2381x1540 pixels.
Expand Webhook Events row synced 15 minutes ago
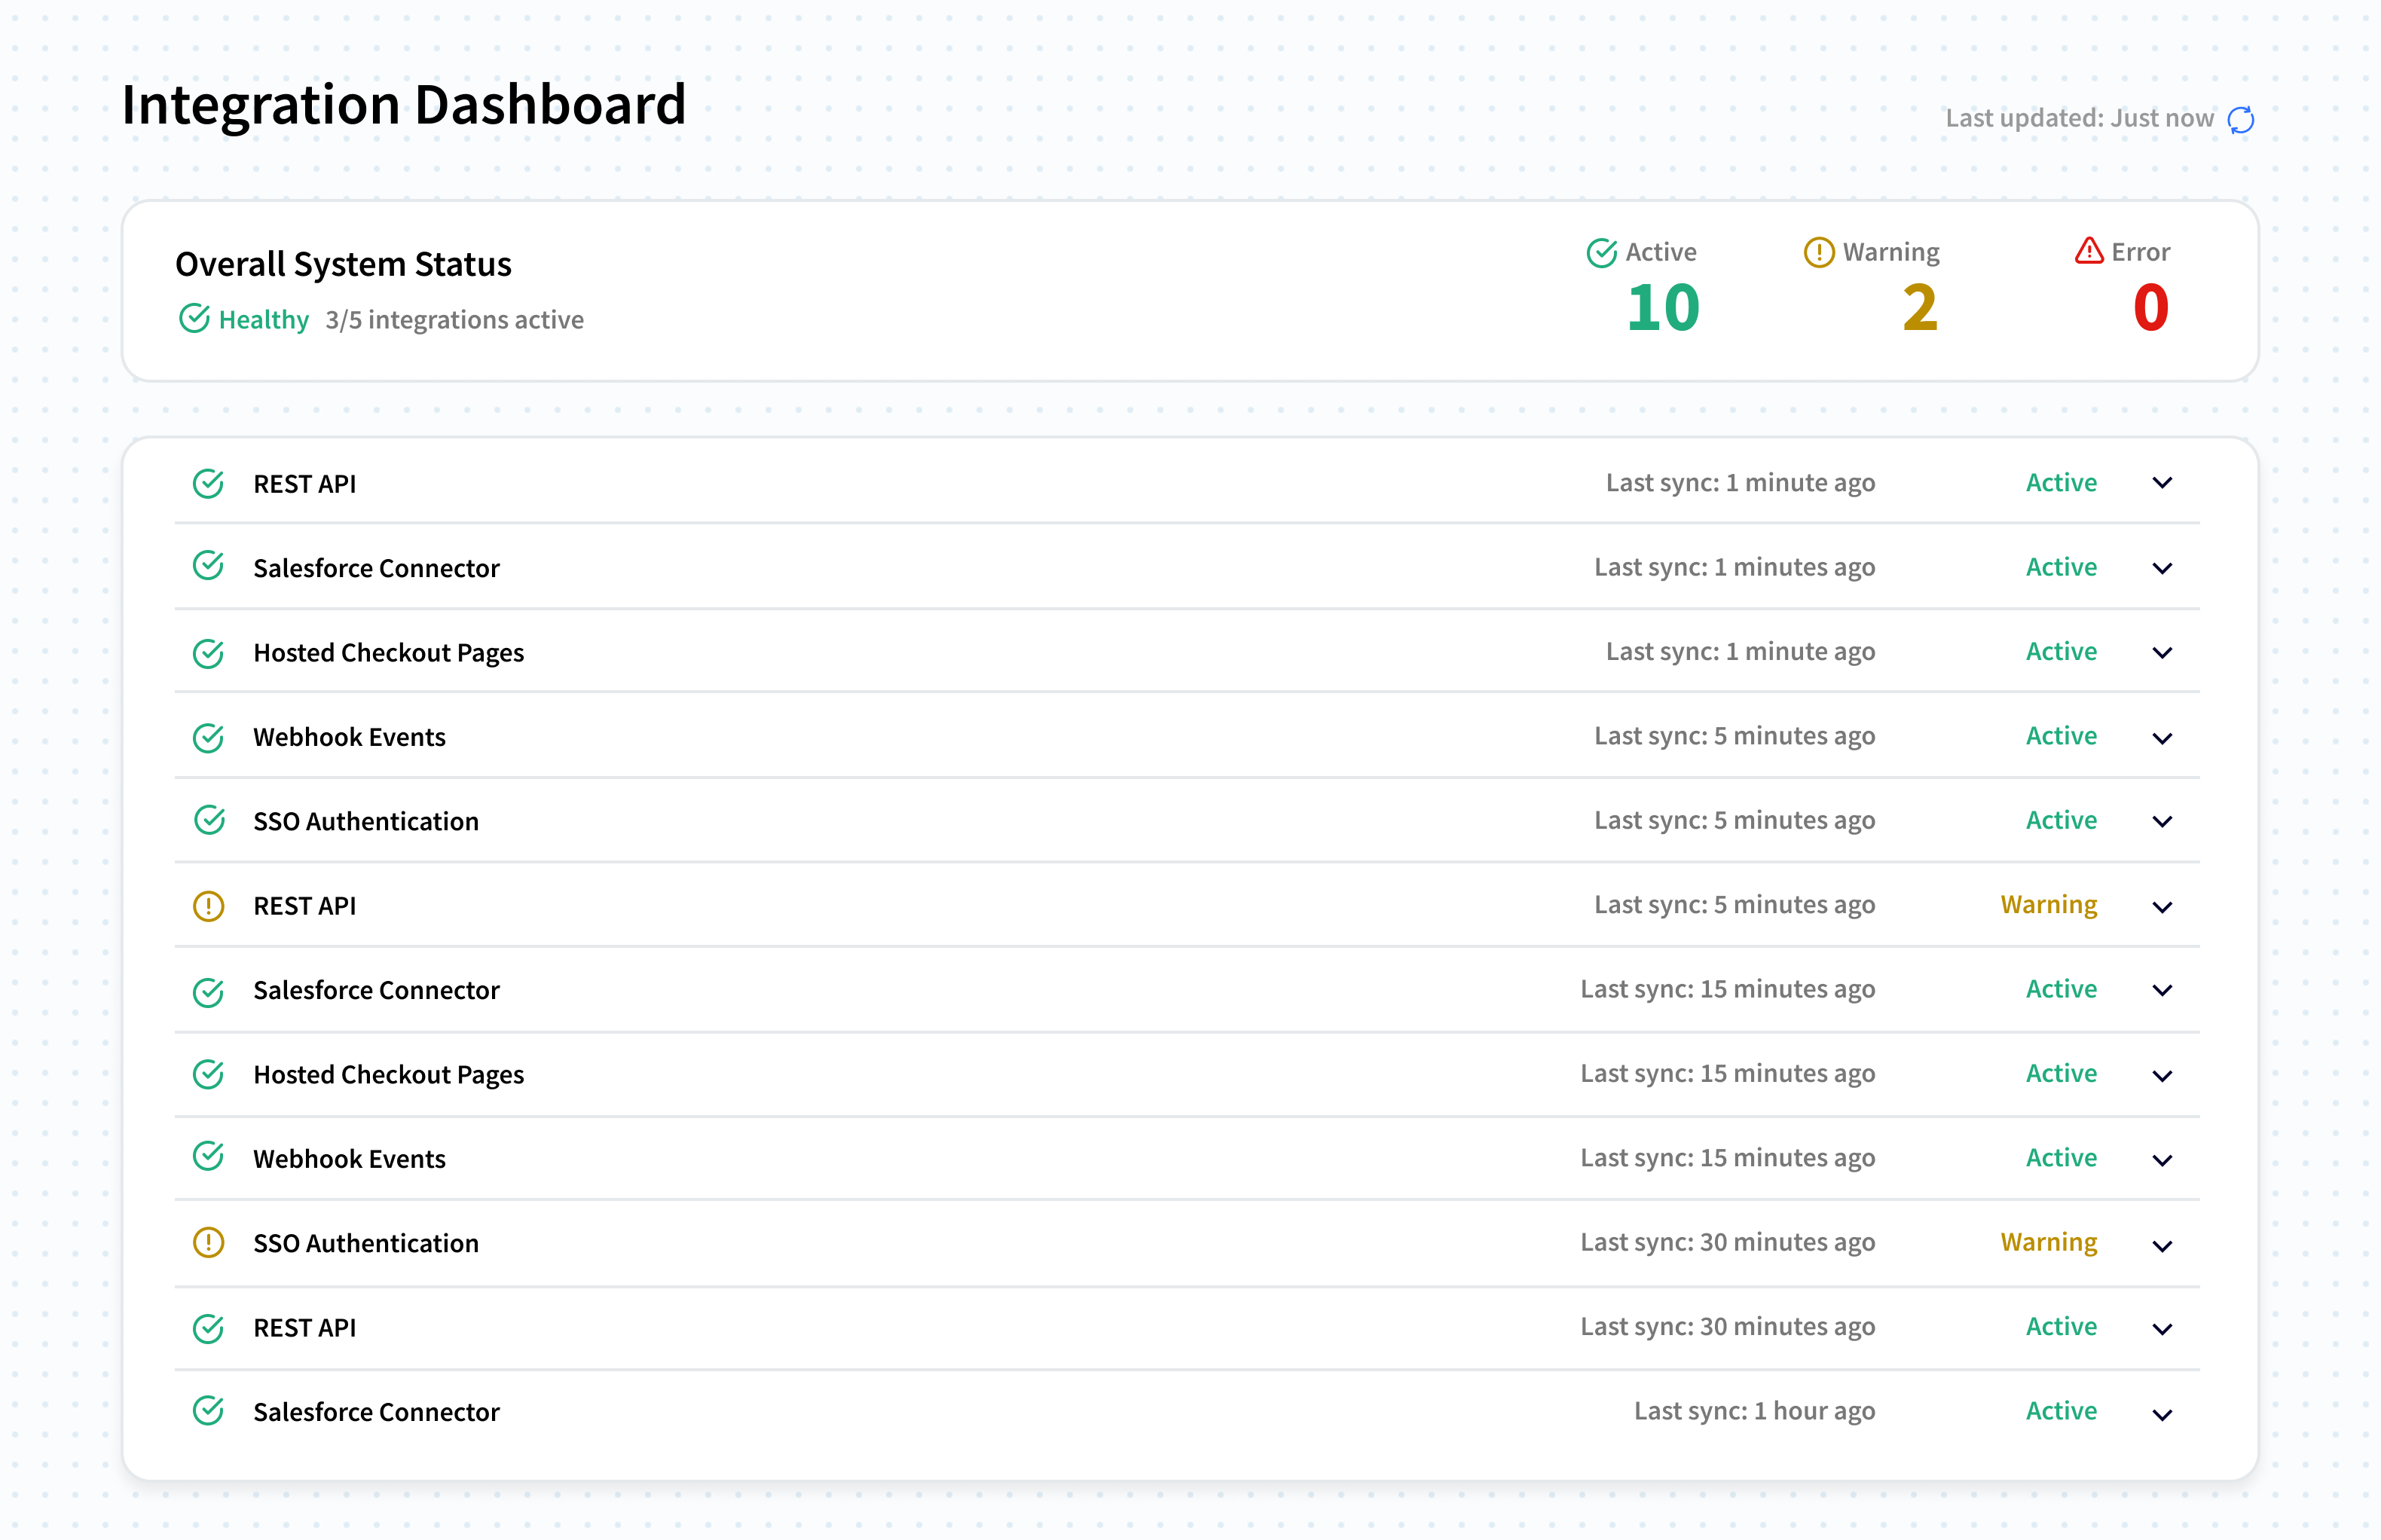point(2162,1161)
